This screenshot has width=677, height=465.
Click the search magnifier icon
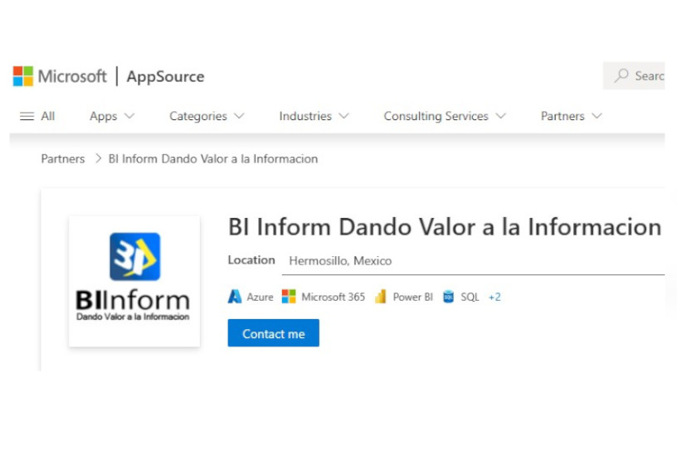[x=621, y=75]
